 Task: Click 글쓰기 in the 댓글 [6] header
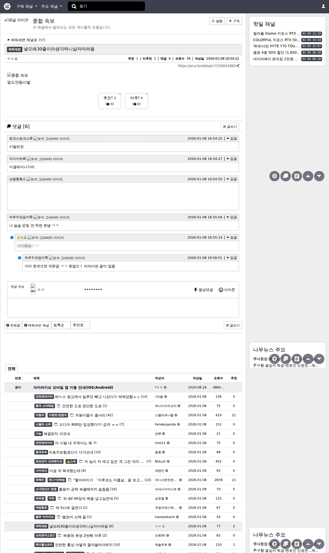[x=230, y=127]
